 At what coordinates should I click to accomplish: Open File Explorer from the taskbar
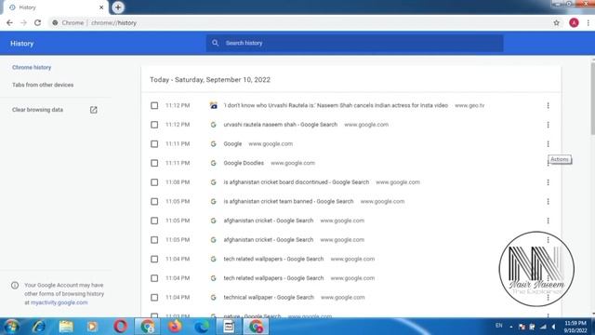click(x=66, y=327)
